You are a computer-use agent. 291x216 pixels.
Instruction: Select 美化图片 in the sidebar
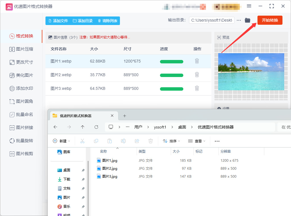pos(21,75)
